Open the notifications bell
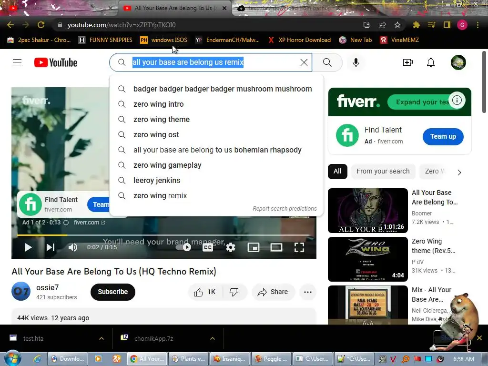Screen dimensions: 488x366 [430, 62]
